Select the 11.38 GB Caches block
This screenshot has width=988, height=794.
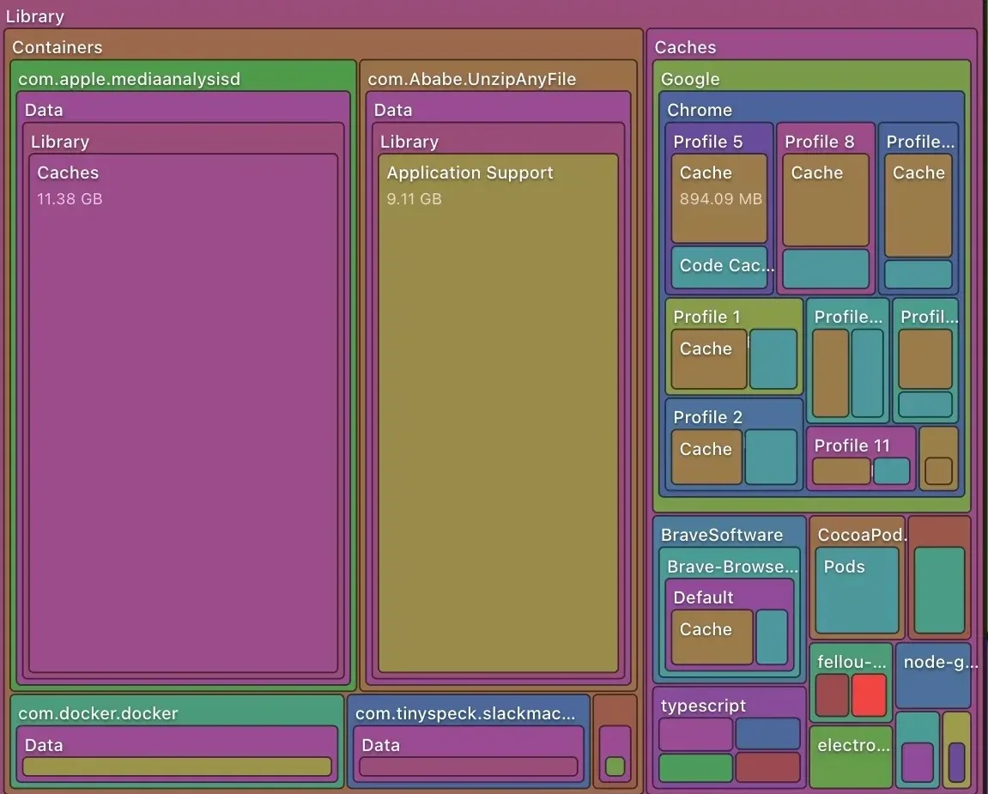point(184,414)
